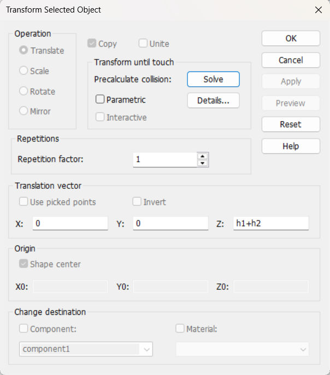Toggle the Shape center checkbox
330x375 pixels.
(23, 264)
